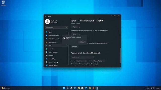Screen dimensions: 161x90
Task: Open the Filter by All drives dropdown
Action: pyautogui.click(x=81, y=61)
